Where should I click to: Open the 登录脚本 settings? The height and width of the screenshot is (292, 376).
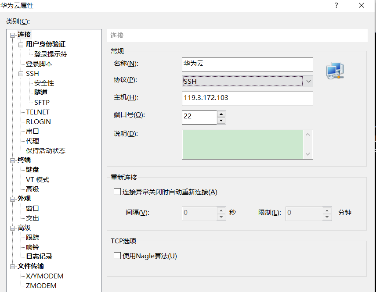point(39,64)
